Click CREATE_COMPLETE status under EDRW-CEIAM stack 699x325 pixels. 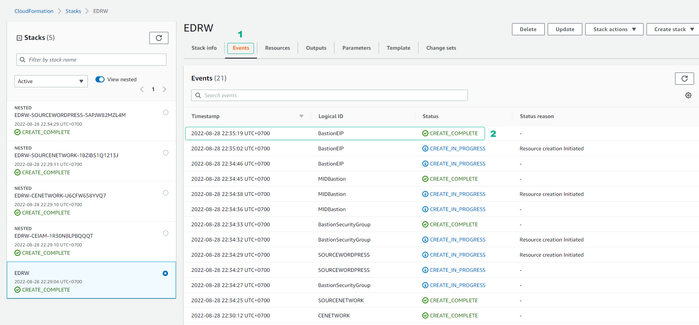coord(42,253)
